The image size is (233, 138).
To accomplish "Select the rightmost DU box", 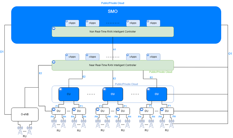I will [167, 111].
